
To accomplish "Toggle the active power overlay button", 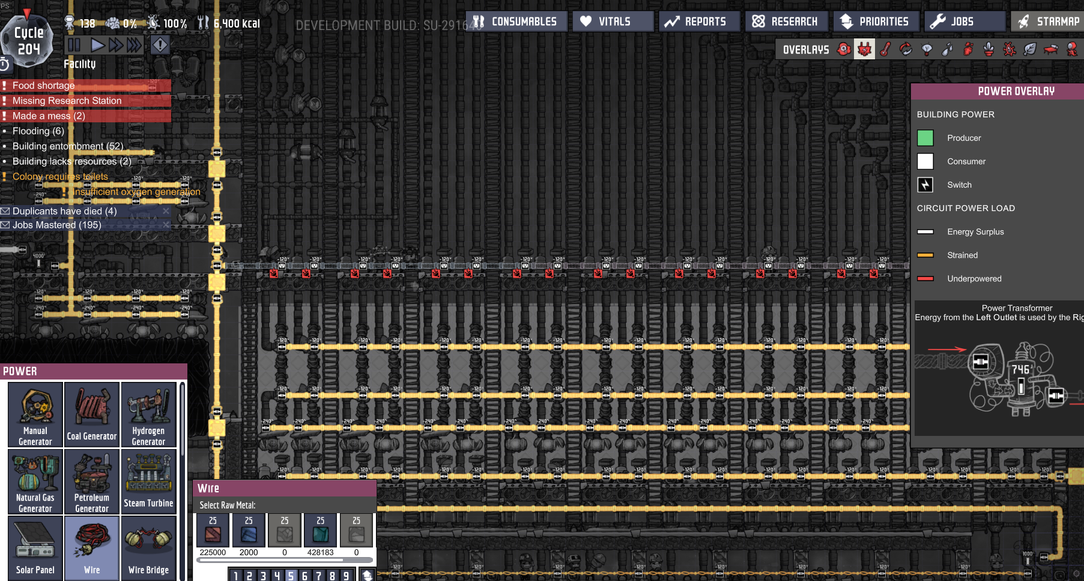I will [x=864, y=50].
